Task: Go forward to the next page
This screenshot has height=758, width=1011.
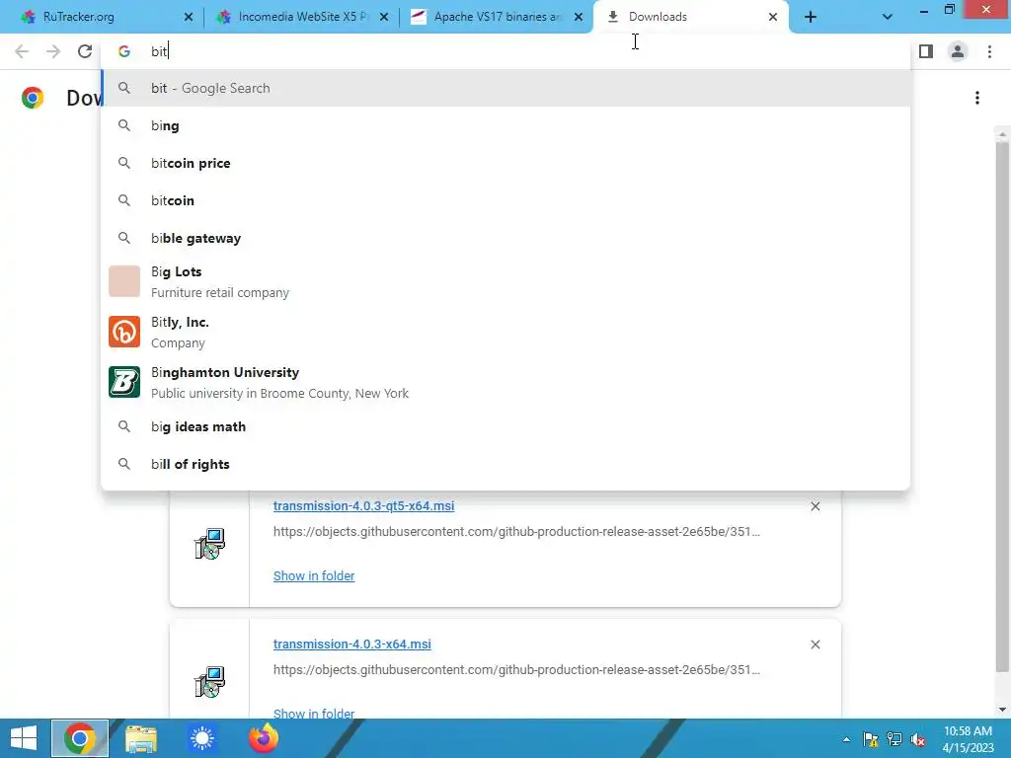Action: pos(53,51)
